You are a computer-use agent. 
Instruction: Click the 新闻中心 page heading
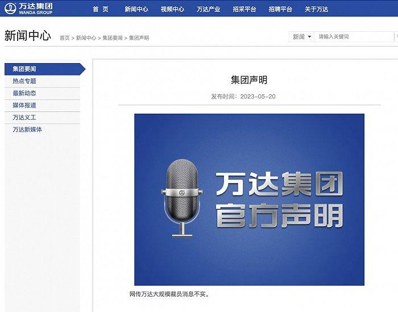click(x=28, y=35)
